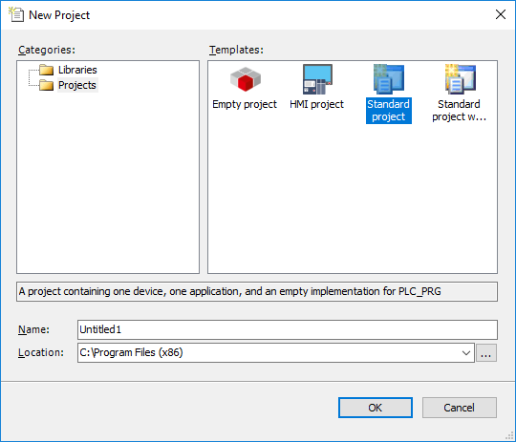
Task: Cancel the New Project dialog
Action: tap(460, 408)
